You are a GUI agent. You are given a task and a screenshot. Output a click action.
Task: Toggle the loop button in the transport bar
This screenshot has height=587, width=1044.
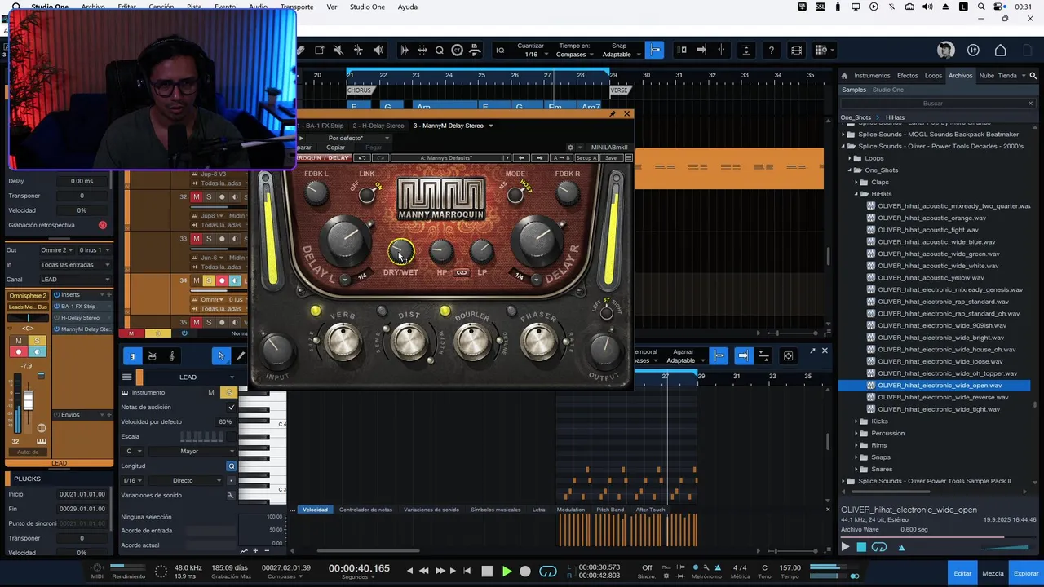(x=548, y=572)
